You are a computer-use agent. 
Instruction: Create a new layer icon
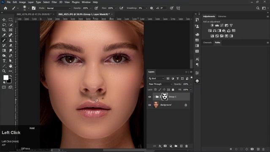[x=181, y=146]
